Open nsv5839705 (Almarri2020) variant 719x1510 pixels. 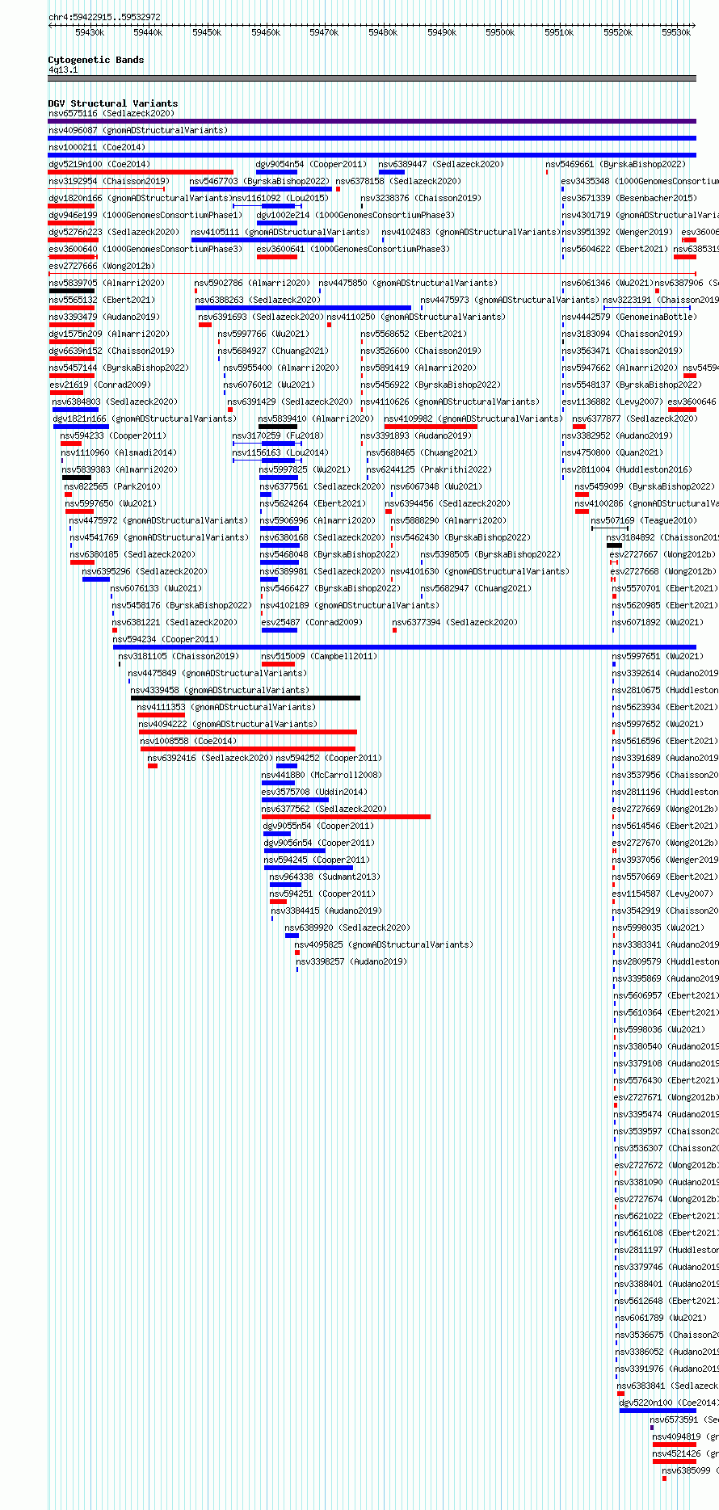(x=106, y=283)
